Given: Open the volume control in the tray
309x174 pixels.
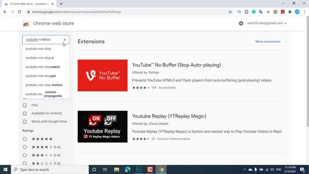Looking at the screenshot, I should pyautogui.click(x=272, y=170).
